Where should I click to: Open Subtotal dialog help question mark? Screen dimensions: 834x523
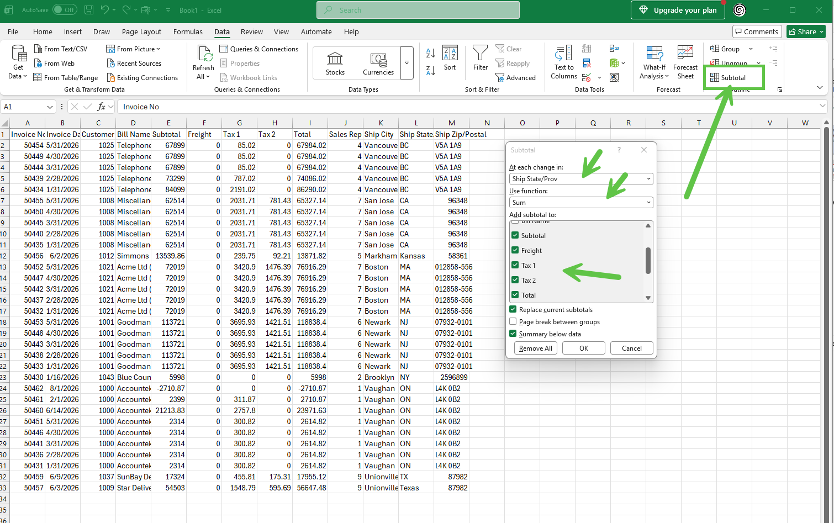click(619, 150)
